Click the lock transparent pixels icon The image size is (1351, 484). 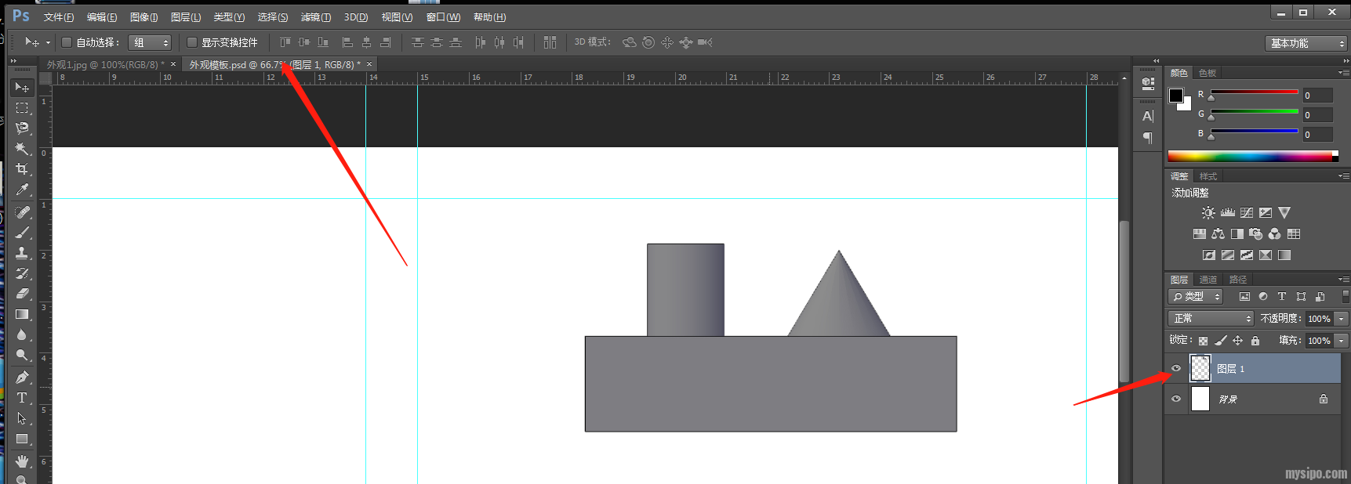pos(1203,341)
